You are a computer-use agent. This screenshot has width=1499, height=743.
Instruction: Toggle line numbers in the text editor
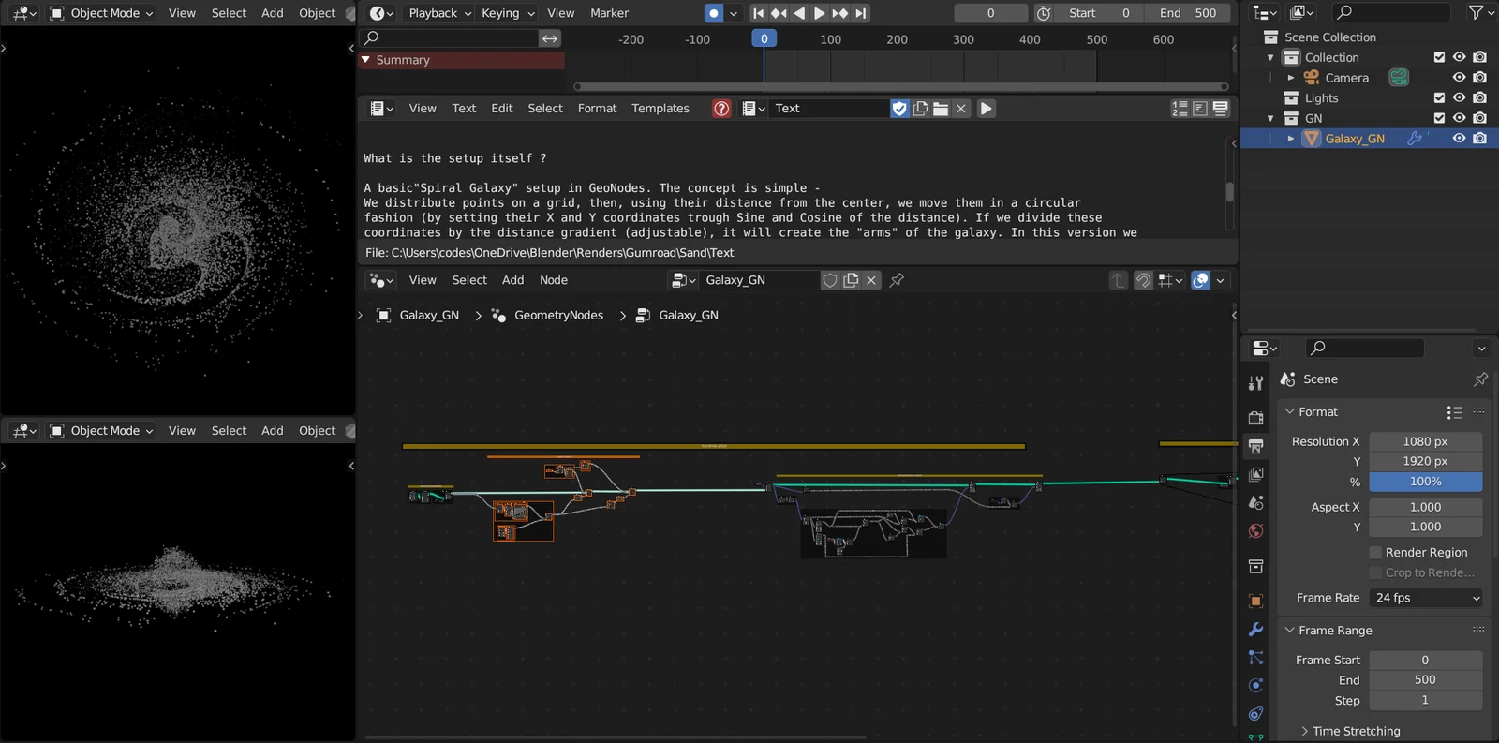pyautogui.click(x=1180, y=109)
